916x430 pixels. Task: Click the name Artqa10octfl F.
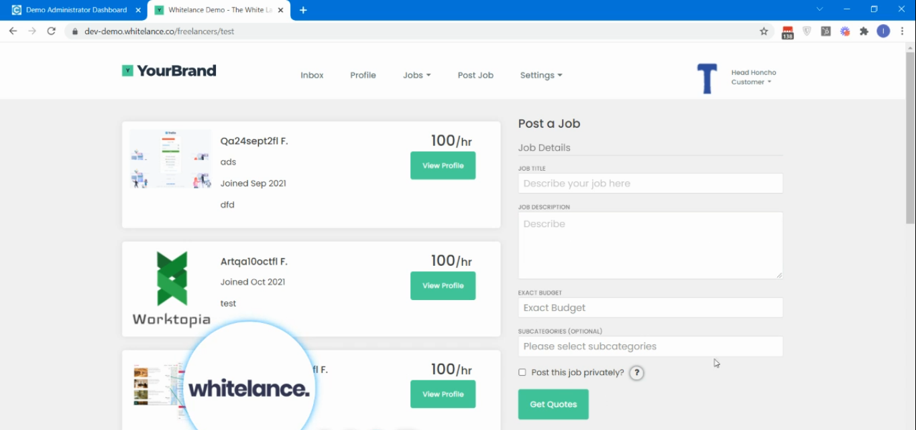pos(254,261)
